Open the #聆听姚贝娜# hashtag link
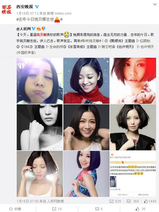The image size is (159, 212). pos(91,41)
